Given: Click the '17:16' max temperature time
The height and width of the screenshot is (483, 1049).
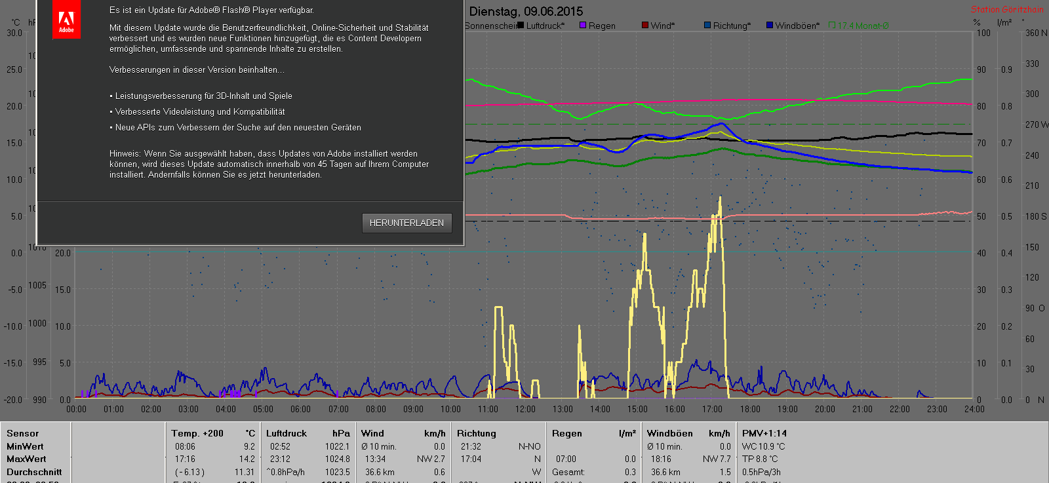Looking at the screenshot, I should (x=185, y=459).
